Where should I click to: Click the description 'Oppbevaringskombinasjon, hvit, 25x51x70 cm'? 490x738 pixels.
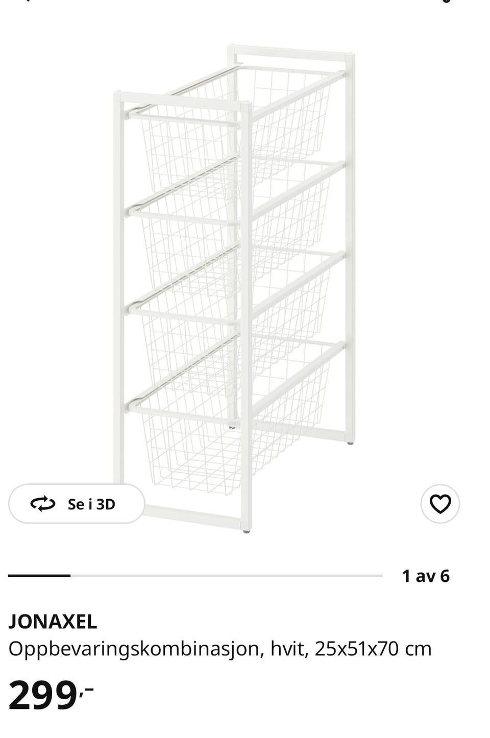220,649
